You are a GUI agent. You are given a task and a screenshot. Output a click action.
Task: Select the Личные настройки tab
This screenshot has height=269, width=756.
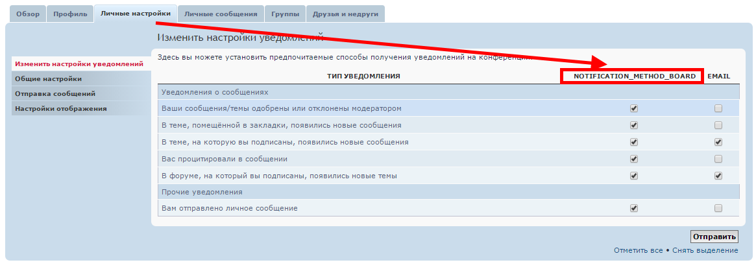coord(135,14)
